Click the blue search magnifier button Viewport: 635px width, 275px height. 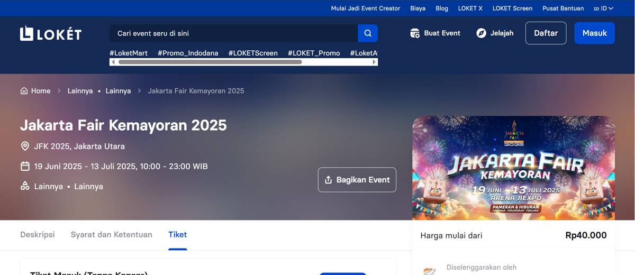coord(368,33)
